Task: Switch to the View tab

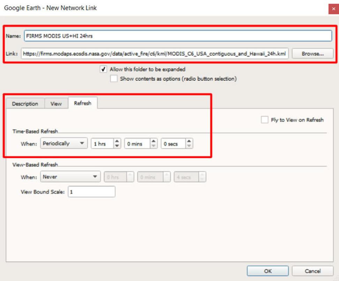Action: (56, 104)
